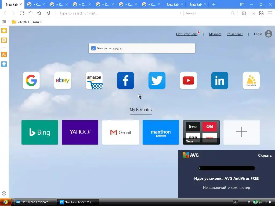Open Hot Extensions link
The height and width of the screenshot is (206, 275).
[x=187, y=34]
